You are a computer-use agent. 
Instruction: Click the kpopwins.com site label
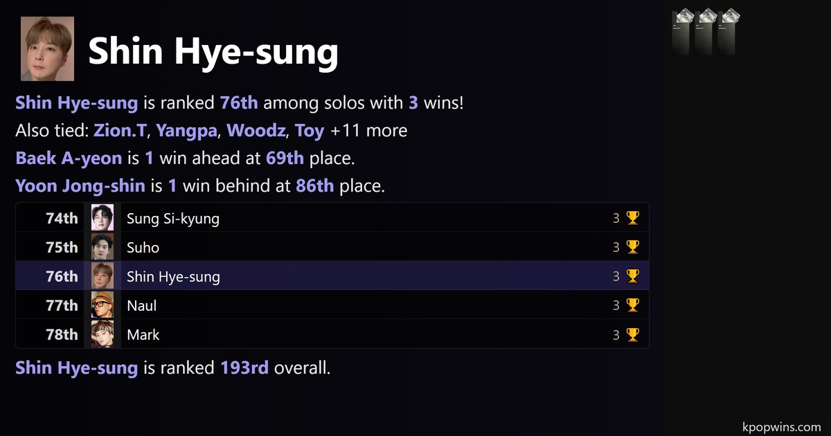780,427
